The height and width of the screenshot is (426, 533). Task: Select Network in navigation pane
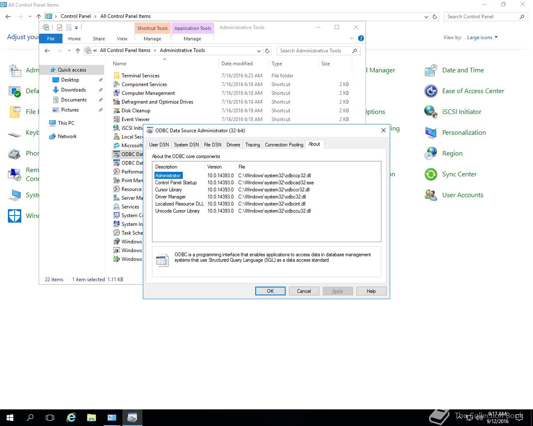[67, 136]
